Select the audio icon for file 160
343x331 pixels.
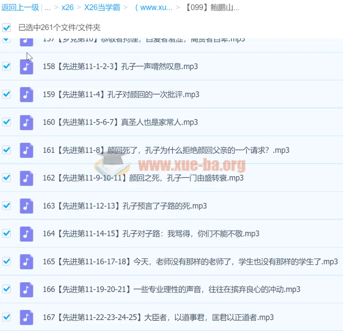(26, 122)
